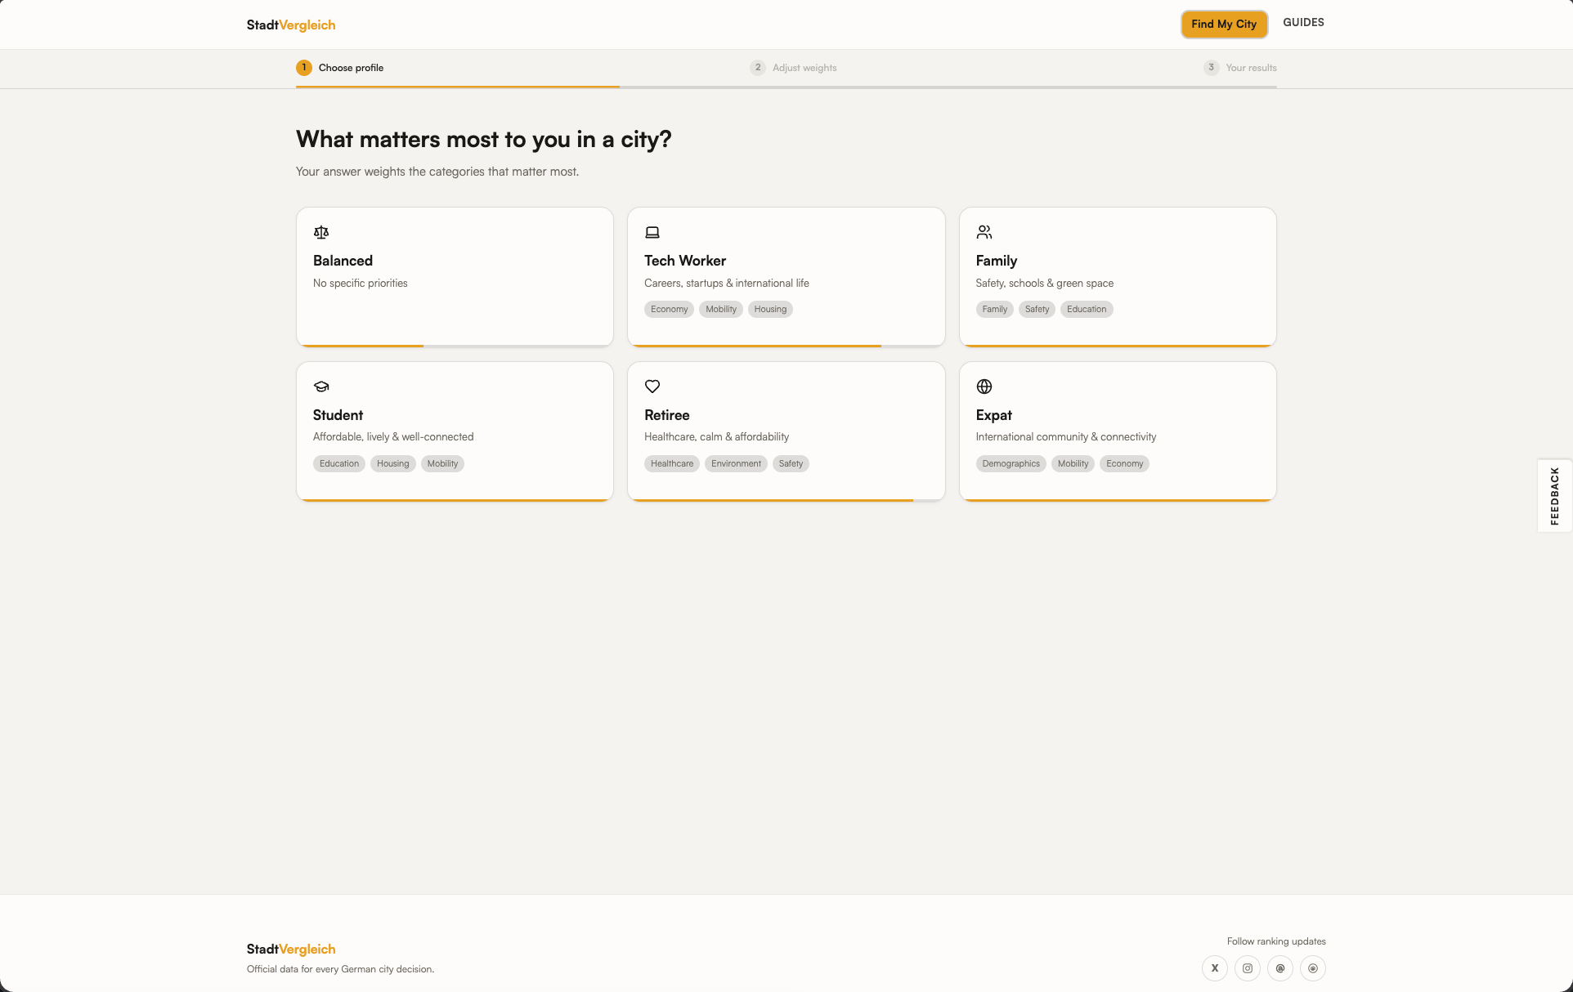Click the StadtVergleich logo in header
Image resolution: width=1573 pixels, height=992 pixels.
point(291,25)
